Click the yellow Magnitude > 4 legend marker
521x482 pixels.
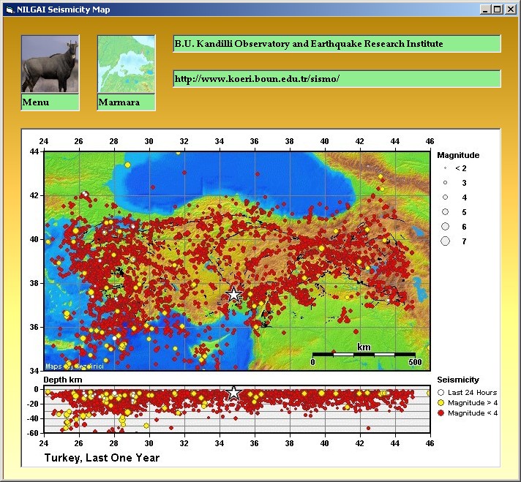pyautogui.click(x=441, y=403)
